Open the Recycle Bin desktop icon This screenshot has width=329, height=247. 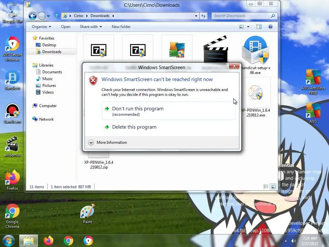click(13, 13)
